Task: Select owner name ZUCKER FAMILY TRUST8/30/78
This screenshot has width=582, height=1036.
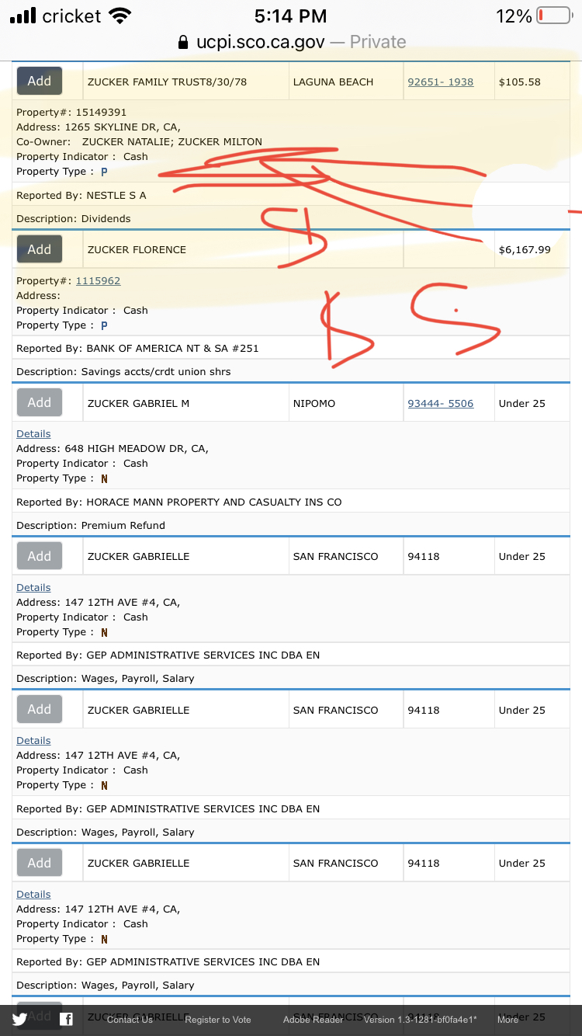Action: pyautogui.click(x=167, y=82)
